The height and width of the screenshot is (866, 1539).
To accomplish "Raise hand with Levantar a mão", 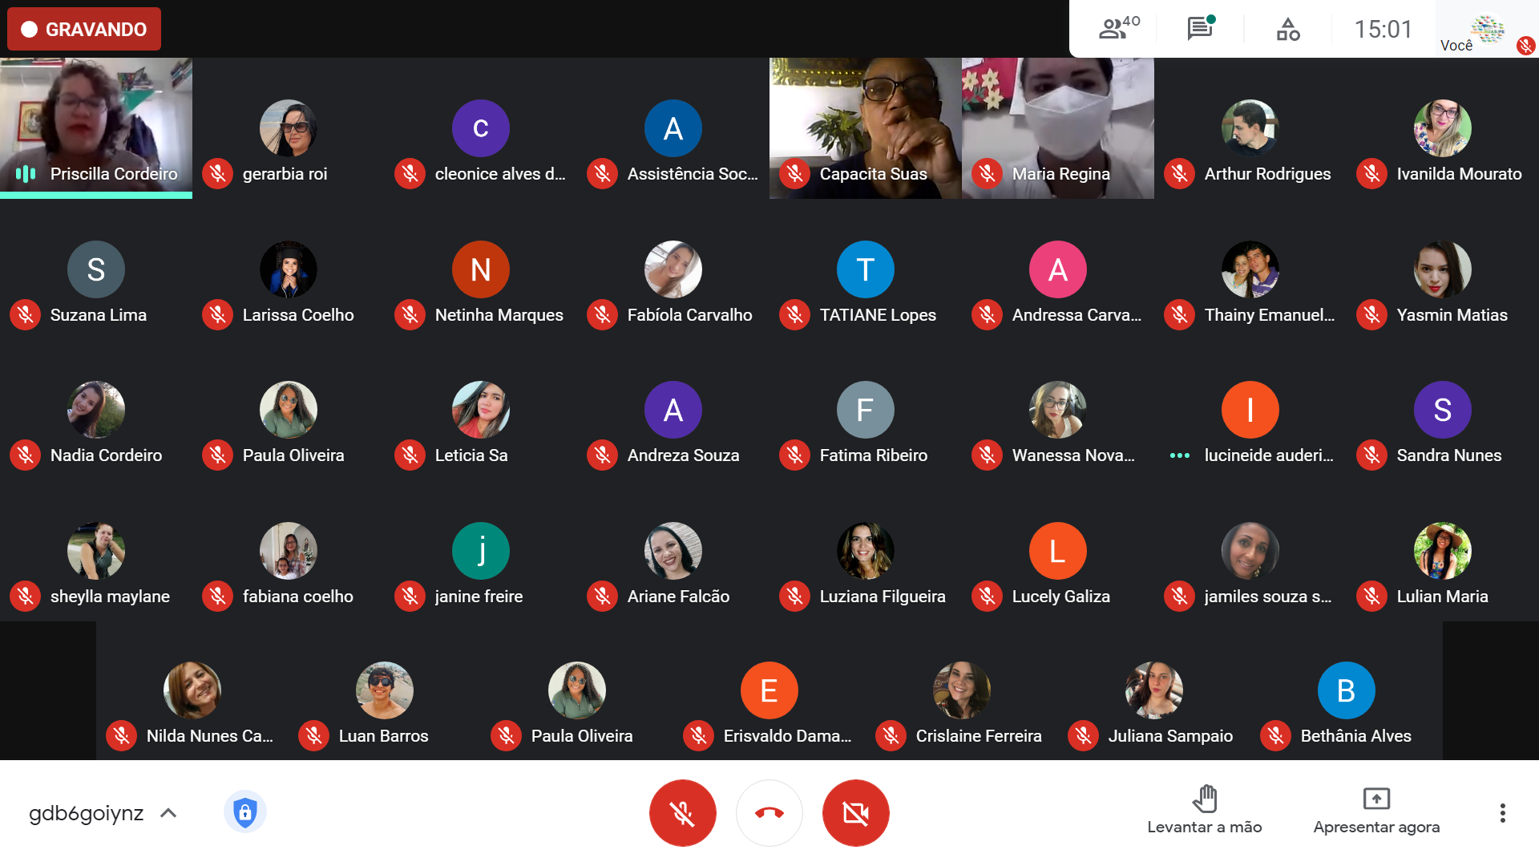I will click(x=1204, y=810).
